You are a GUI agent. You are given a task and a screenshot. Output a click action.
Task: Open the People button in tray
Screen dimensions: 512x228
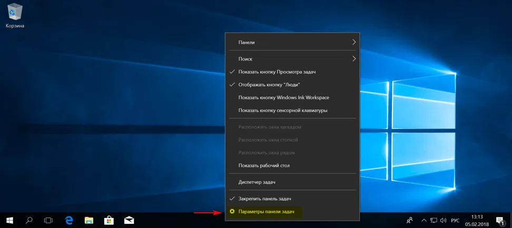pyautogui.click(x=409, y=220)
